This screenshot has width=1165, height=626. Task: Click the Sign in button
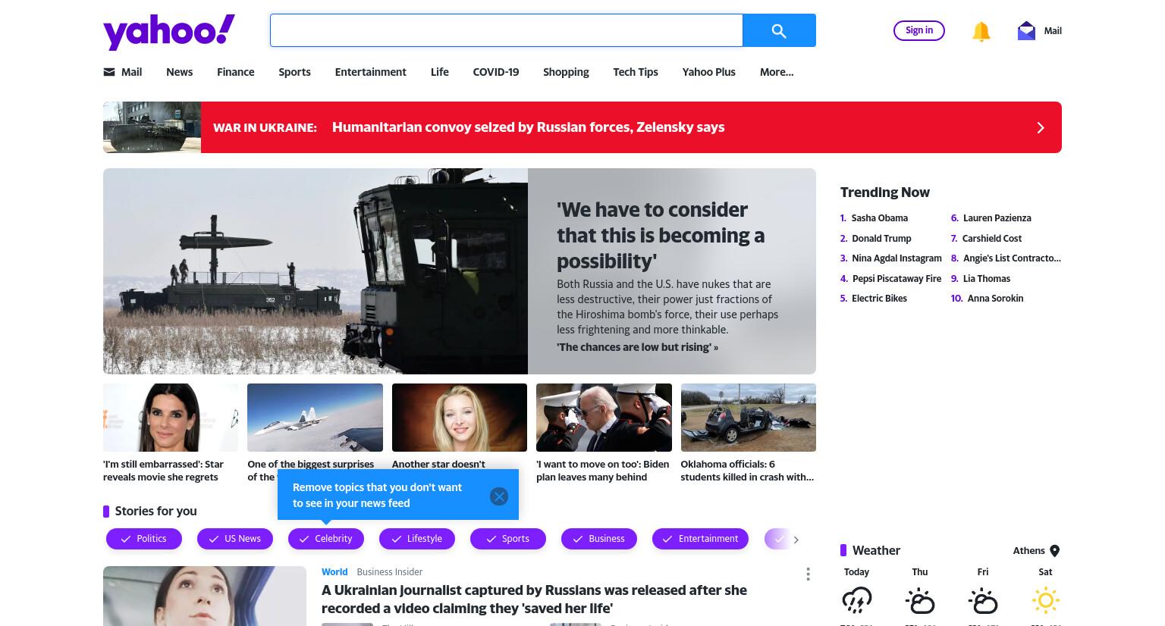point(919,30)
